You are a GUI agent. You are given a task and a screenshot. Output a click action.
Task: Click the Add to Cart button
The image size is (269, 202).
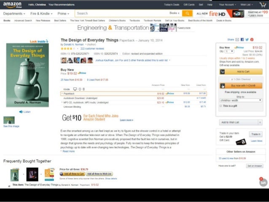pos(241,72)
